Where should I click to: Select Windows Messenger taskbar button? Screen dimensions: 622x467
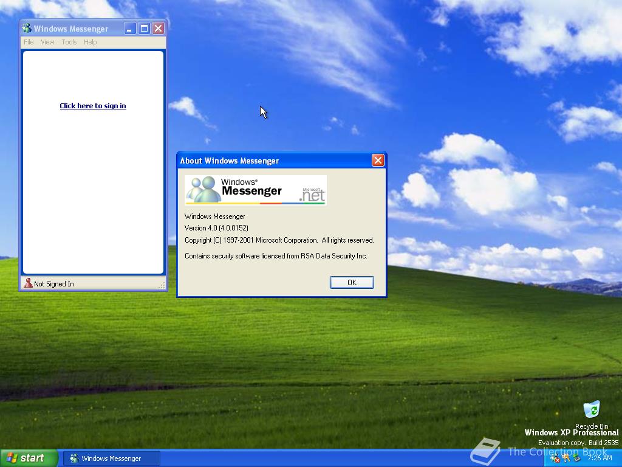tap(112, 458)
